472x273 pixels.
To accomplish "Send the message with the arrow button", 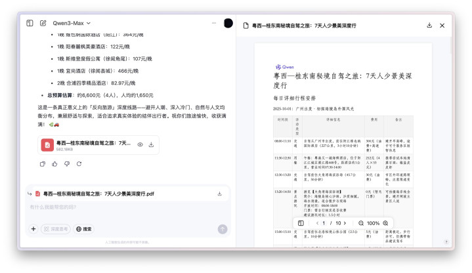I will pyautogui.click(x=223, y=229).
